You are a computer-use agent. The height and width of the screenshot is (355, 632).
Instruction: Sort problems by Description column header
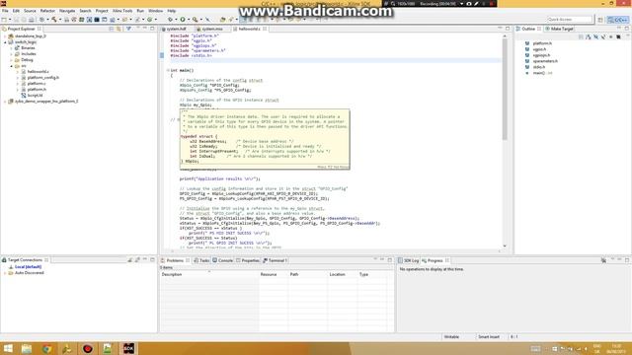tap(208, 274)
